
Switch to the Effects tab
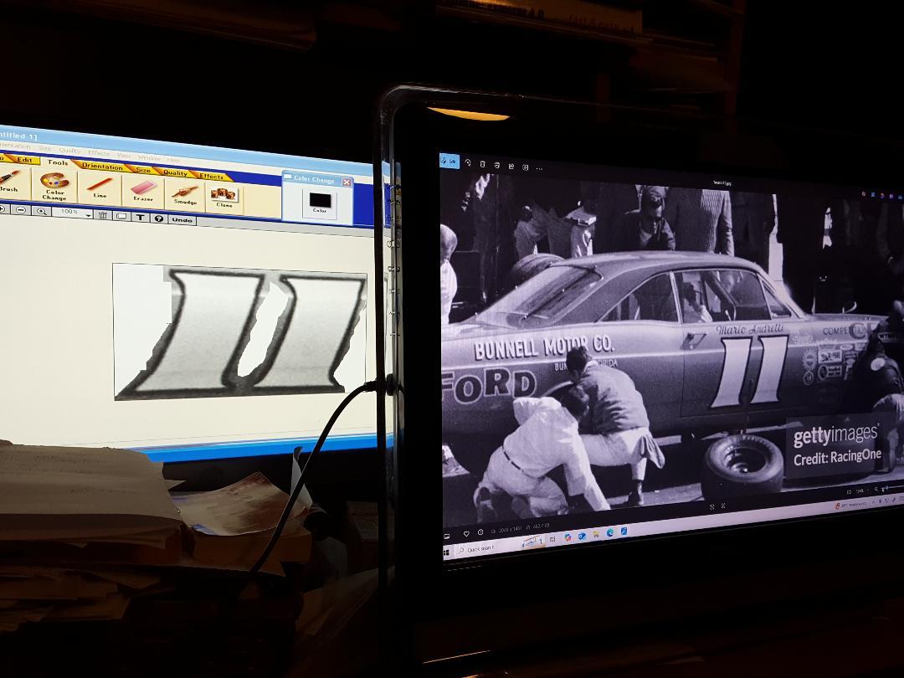[x=212, y=176]
